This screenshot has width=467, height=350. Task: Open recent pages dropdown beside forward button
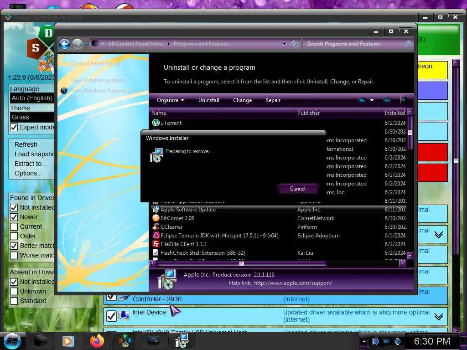[x=86, y=44]
